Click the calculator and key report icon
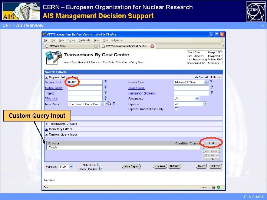The width and height of the screenshot is (267, 200). (53, 58)
